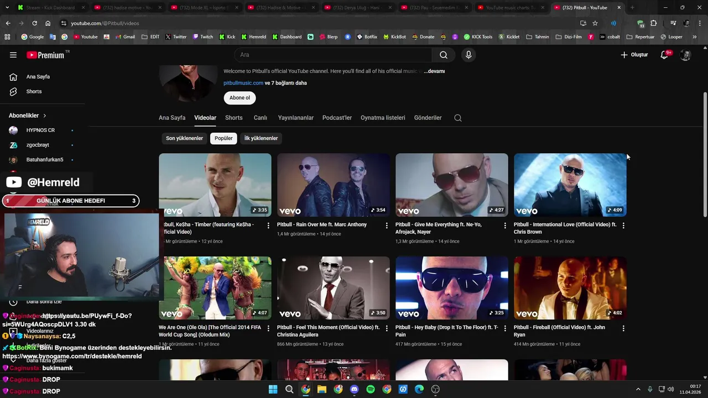Click the Oluştur create button
The height and width of the screenshot is (398, 708).
pyautogui.click(x=634, y=55)
